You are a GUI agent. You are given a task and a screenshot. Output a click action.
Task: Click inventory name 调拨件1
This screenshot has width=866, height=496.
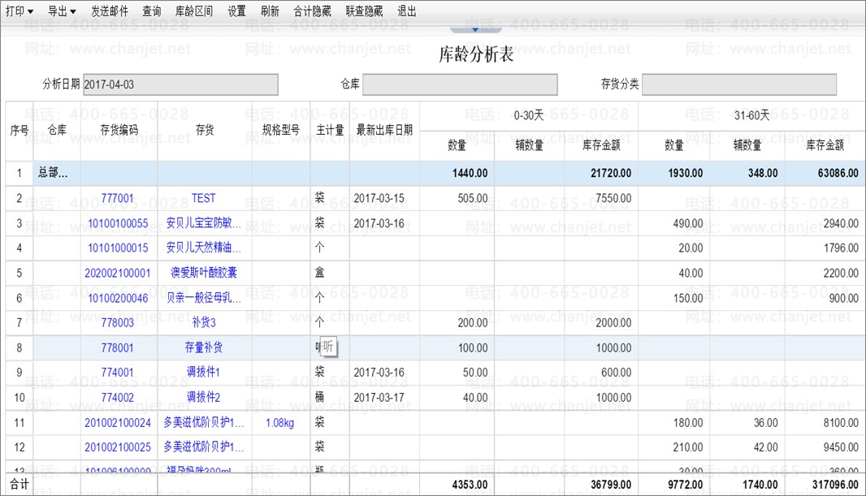(204, 372)
